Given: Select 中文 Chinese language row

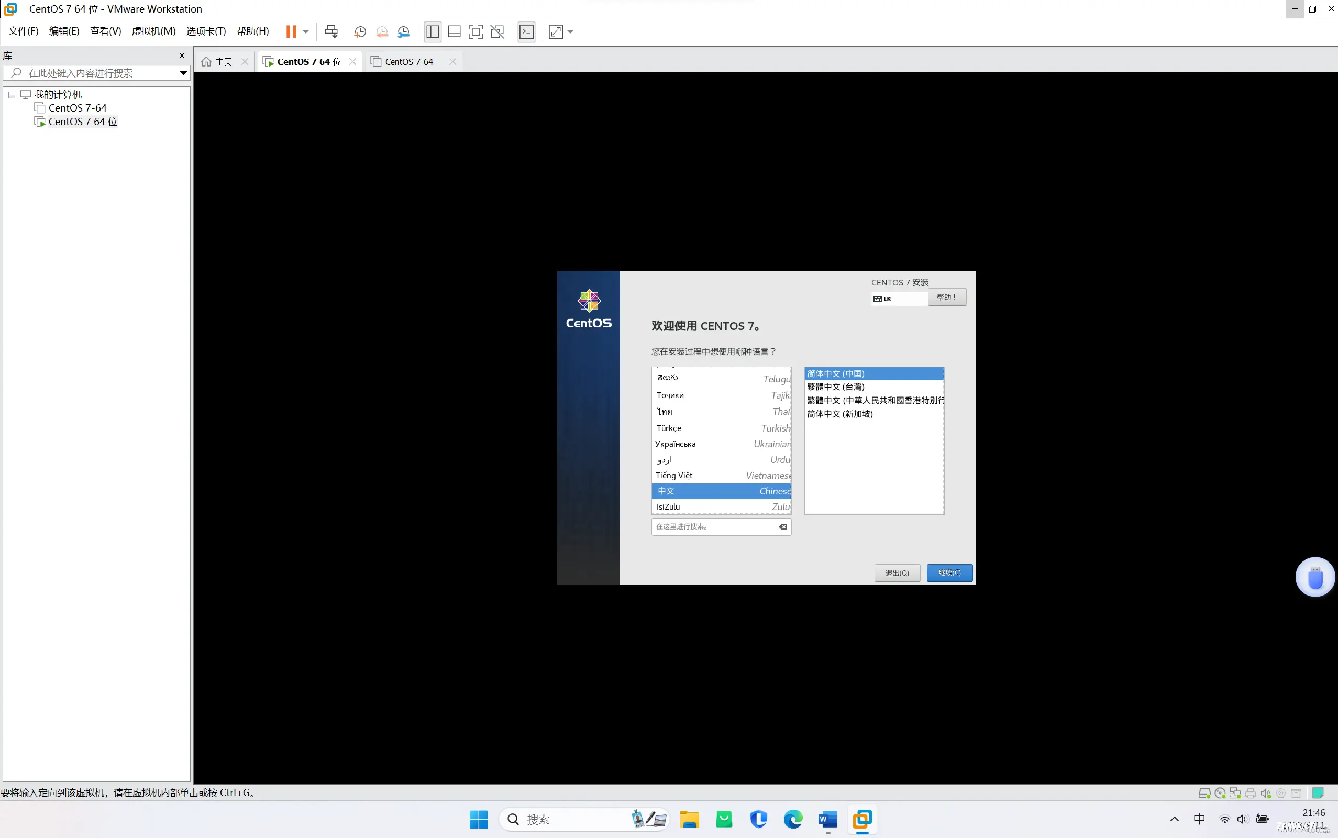Looking at the screenshot, I should (x=721, y=491).
